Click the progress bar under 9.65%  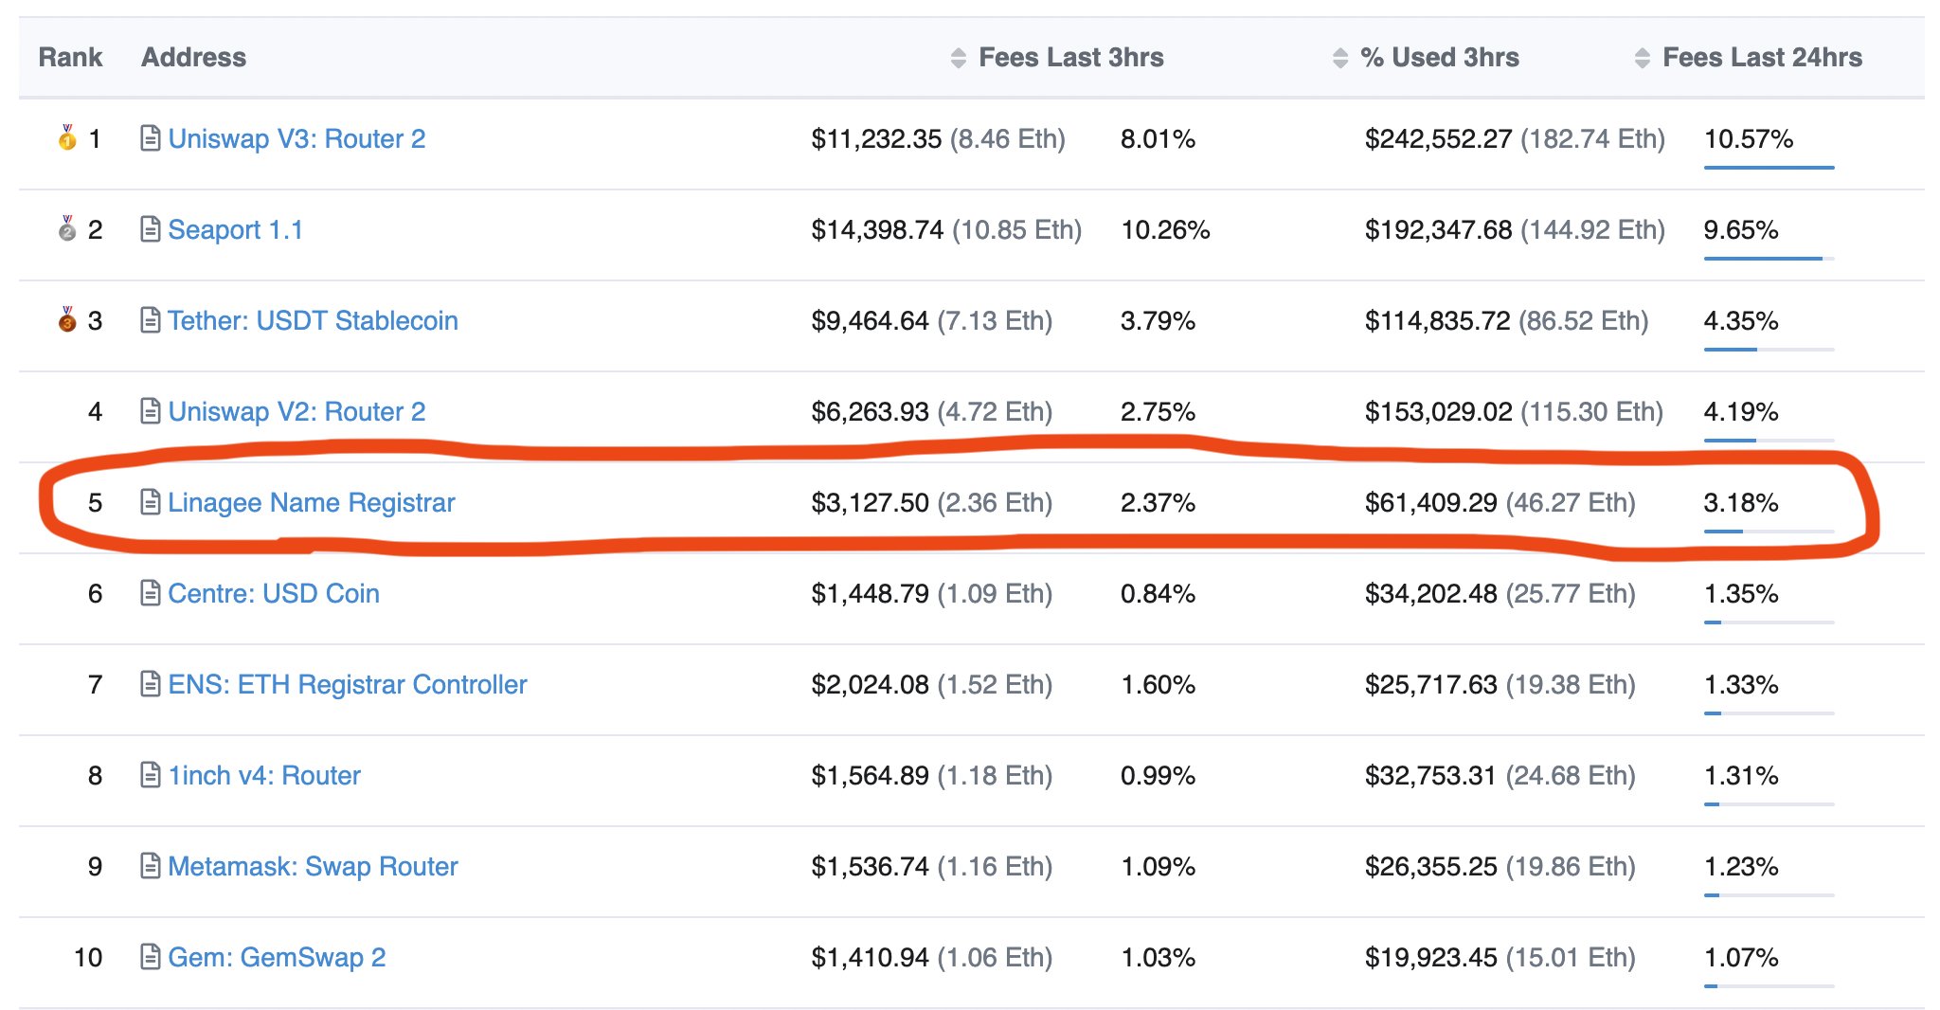click(1769, 259)
